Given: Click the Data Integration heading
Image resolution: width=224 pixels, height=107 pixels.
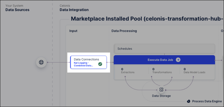Looking at the screenshot, I should point(74,10).
